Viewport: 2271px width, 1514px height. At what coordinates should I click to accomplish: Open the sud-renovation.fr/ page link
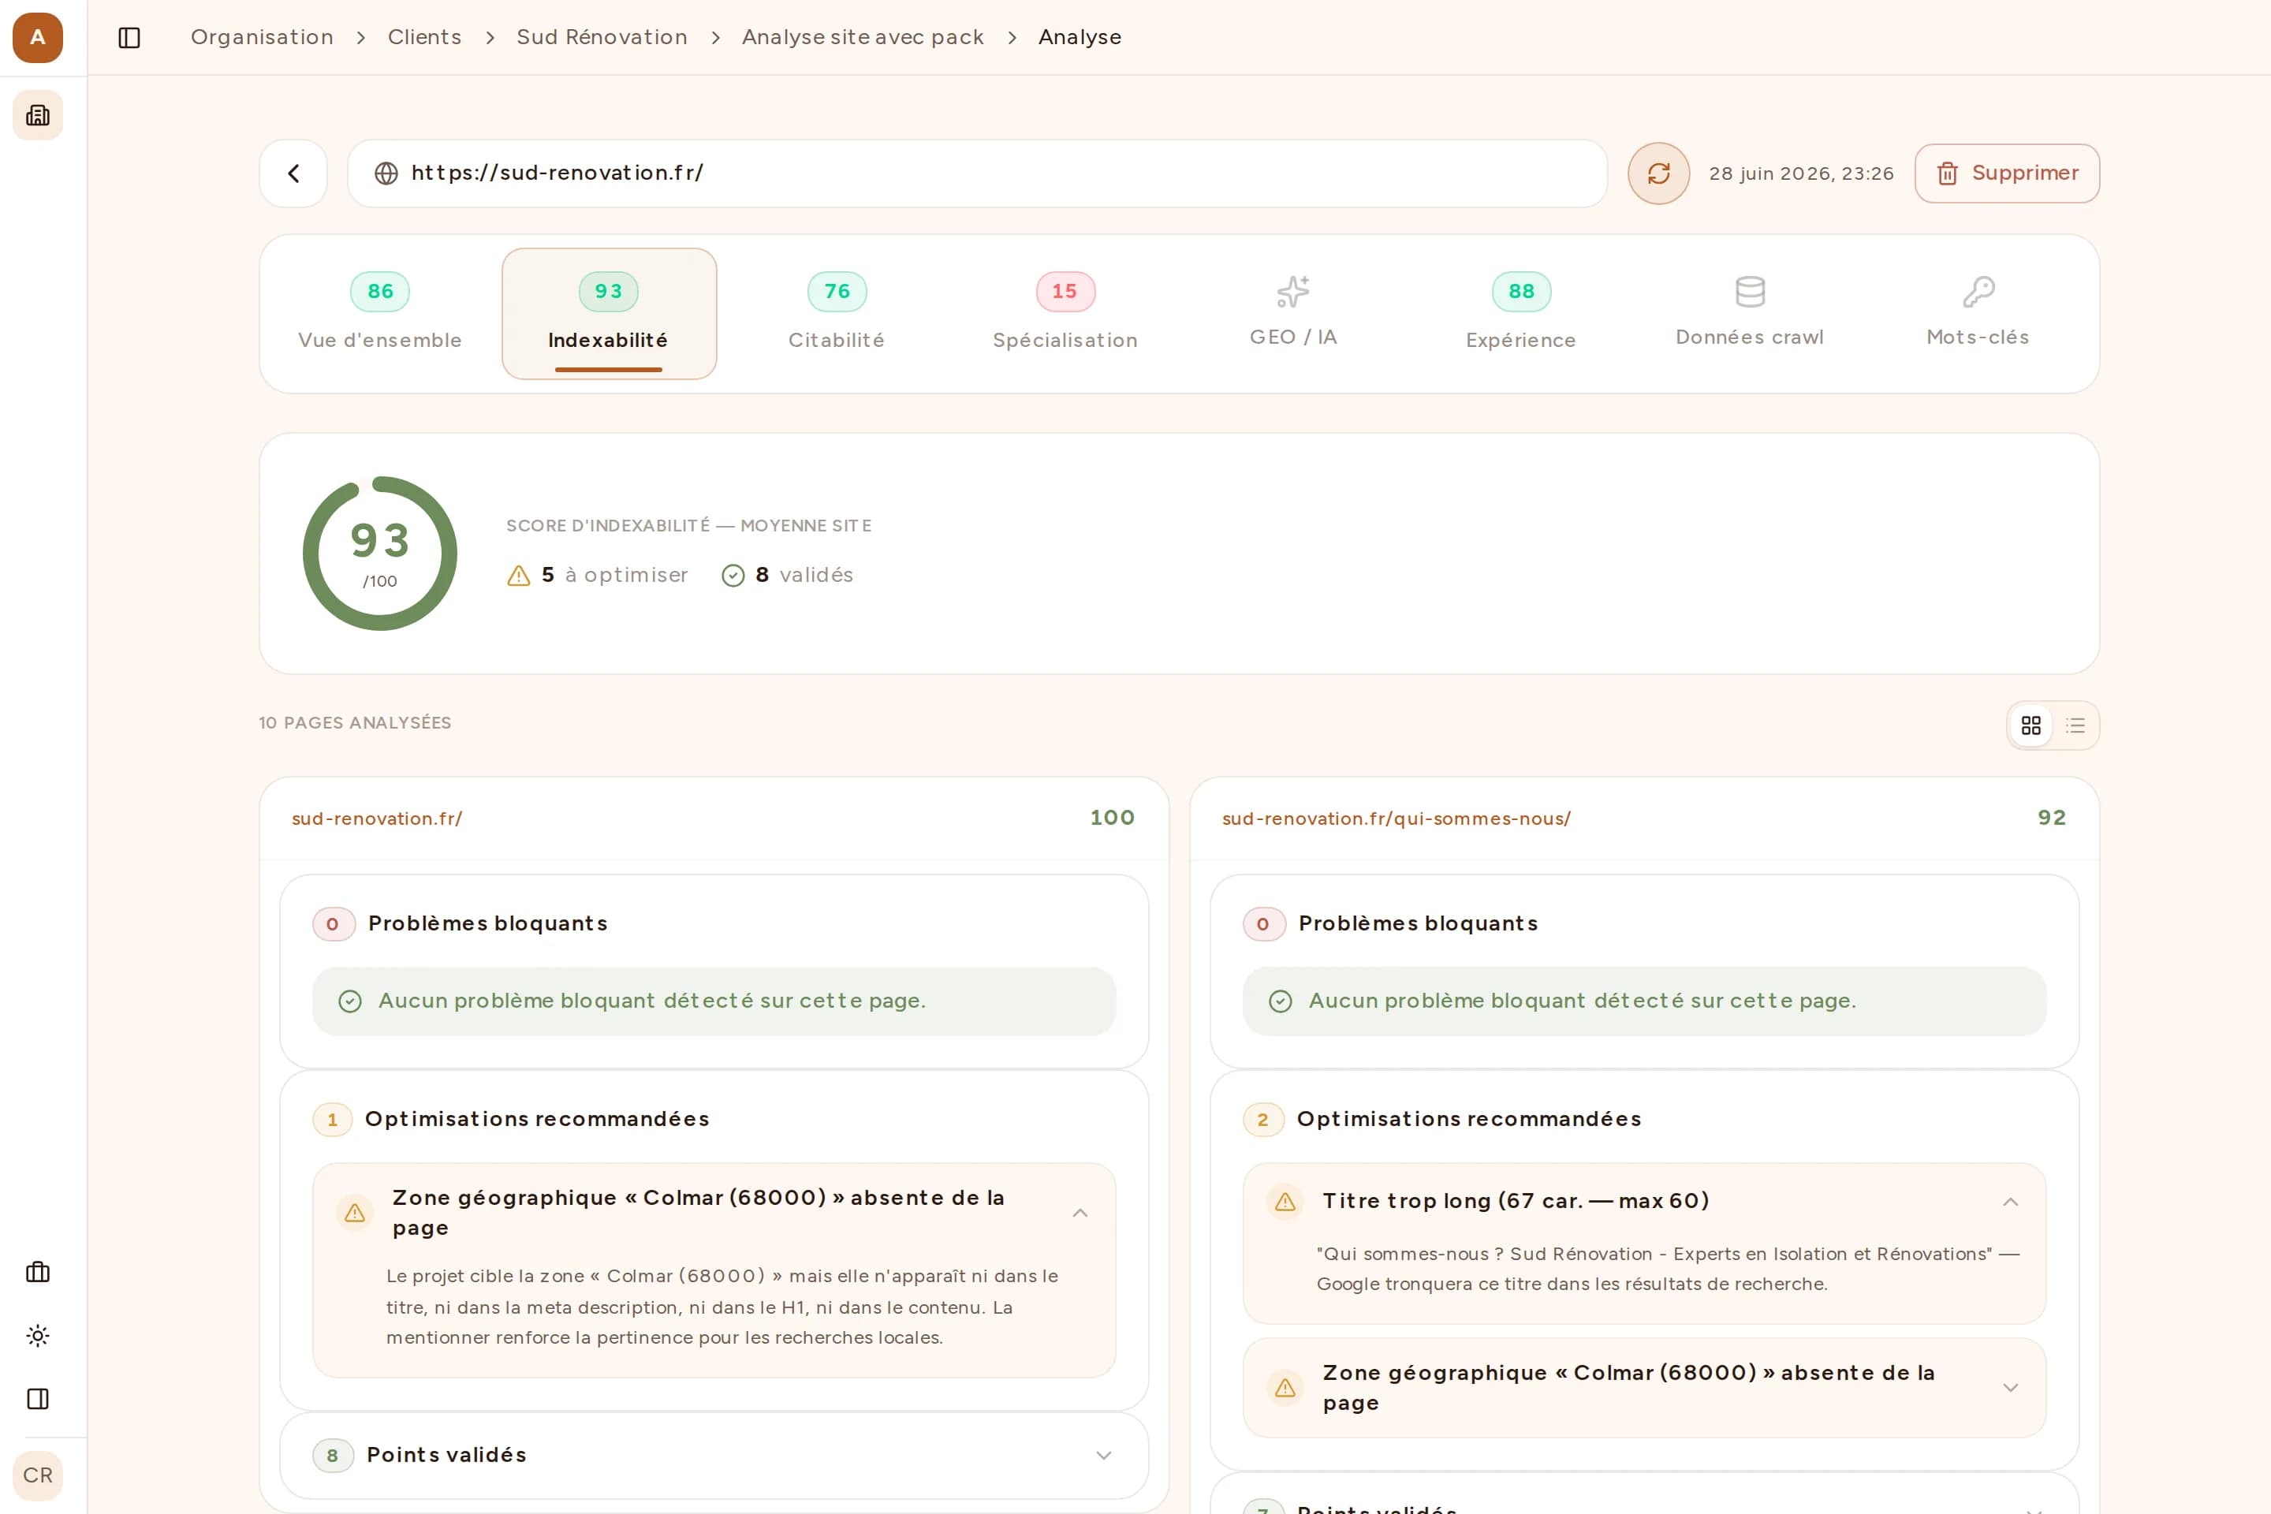pos(377,819)
